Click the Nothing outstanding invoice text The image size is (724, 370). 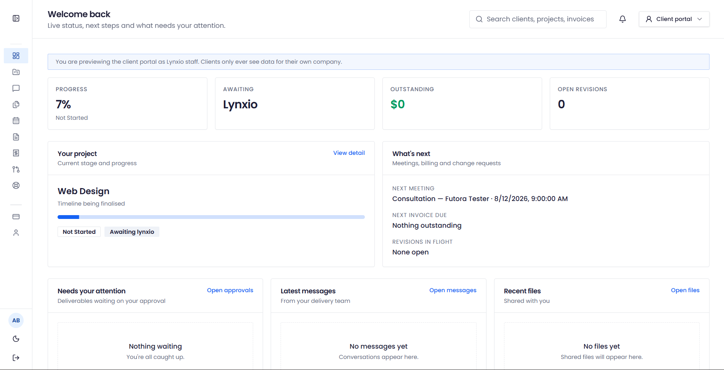[427, 225]
